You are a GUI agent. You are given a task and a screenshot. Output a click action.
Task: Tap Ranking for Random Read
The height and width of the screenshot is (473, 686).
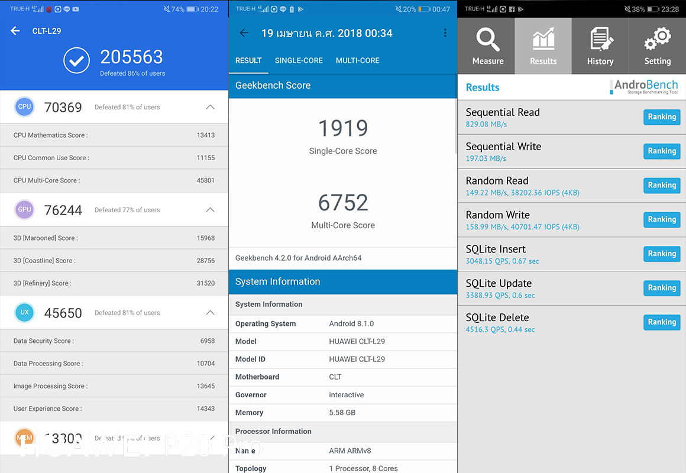click(662, 185)
